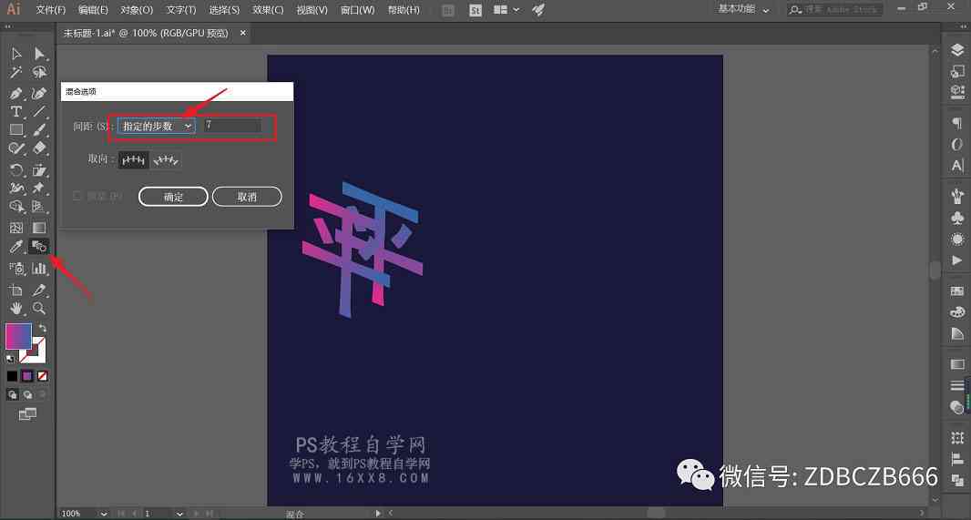Screen dimensions: 971x520
Task: Swap fill and stroke colors
Action: tap(42, 328)
